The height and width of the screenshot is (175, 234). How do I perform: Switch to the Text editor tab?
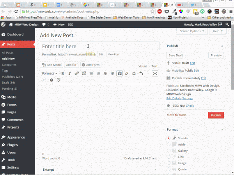(154, 66)
